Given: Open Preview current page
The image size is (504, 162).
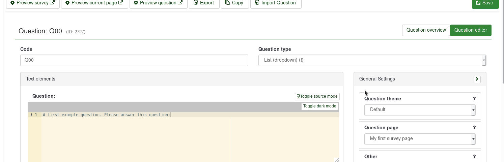Looking at the screenshot, I should tap(94, 3).
